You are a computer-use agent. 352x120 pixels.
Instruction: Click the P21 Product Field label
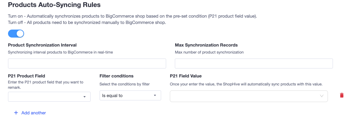pos(26,76)
